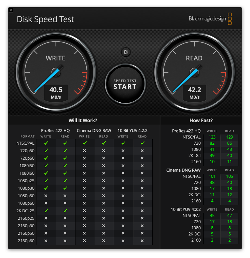Click the ProRes read checkmark for 1080p25
Viewport: 250px width, 258px height.
(x=65, y=181)
